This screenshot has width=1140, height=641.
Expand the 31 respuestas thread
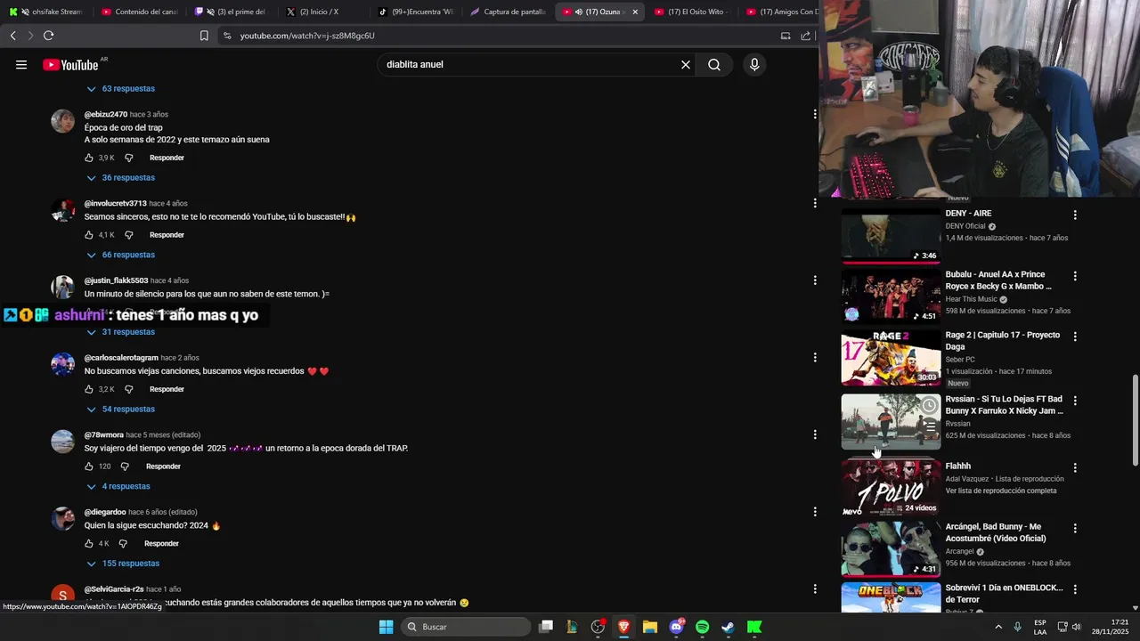point(120,332)
